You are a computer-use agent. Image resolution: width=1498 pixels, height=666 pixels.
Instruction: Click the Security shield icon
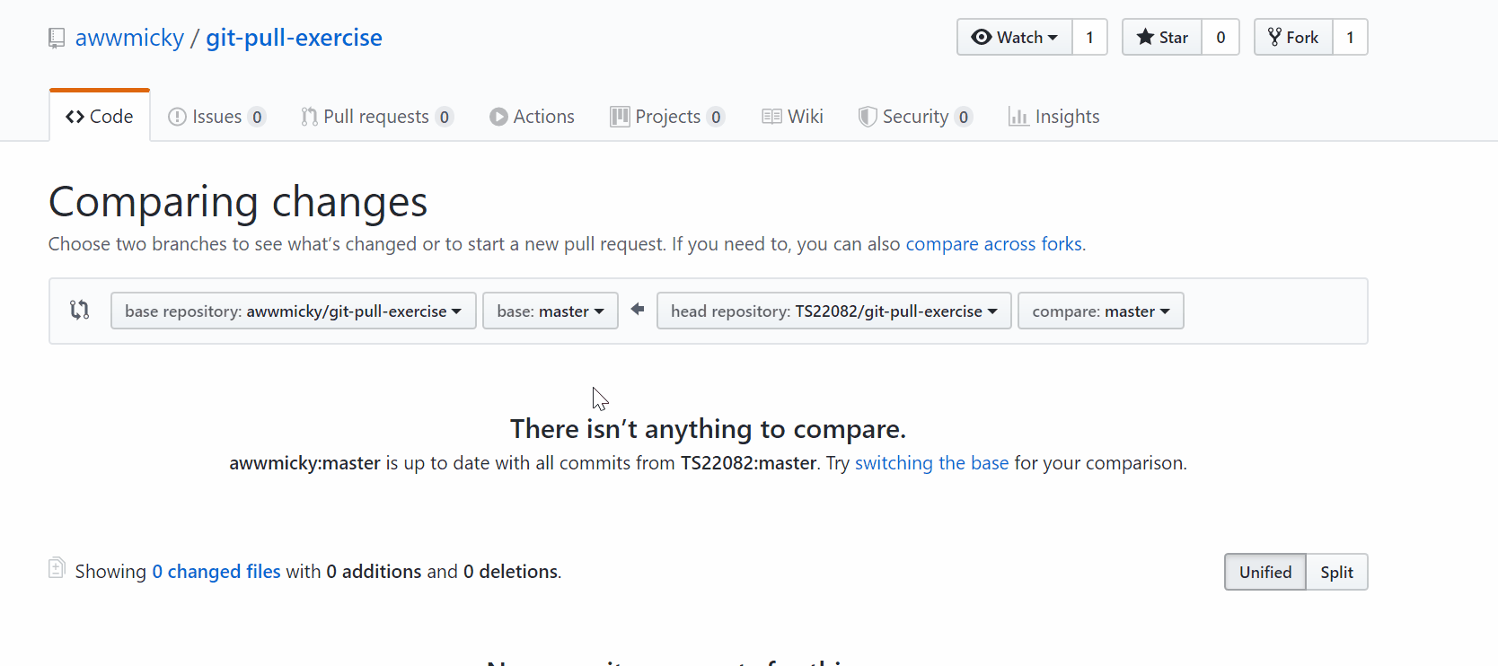(868, 117)
